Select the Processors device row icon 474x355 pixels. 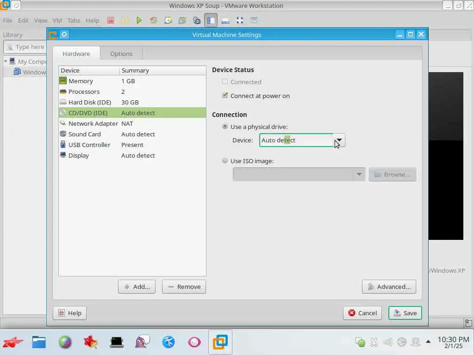[x=63, y=92]
